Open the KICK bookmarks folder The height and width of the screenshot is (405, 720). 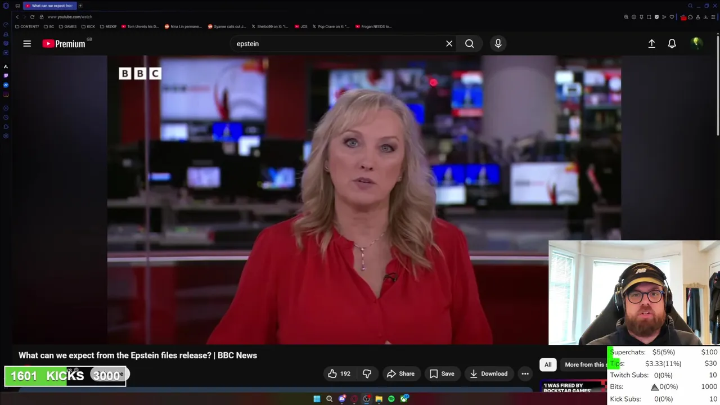88,26
